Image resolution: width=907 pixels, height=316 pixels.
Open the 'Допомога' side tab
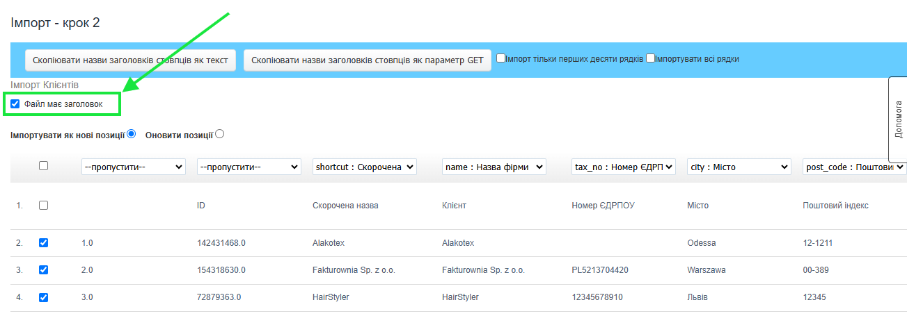tap(897, 119)
